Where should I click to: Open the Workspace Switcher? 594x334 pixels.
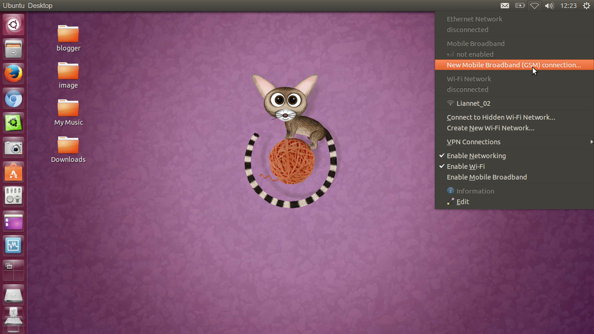tap(13, 270)
